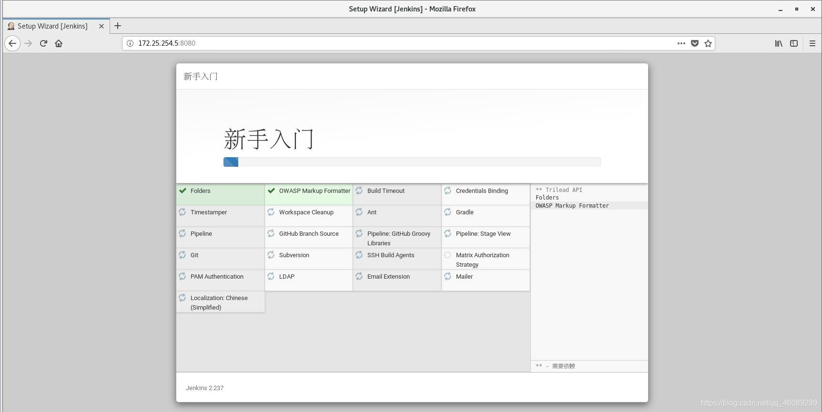This screenshot has width=822, height=412.
Task: Click the installation progress bar
Action: [412, 162]
